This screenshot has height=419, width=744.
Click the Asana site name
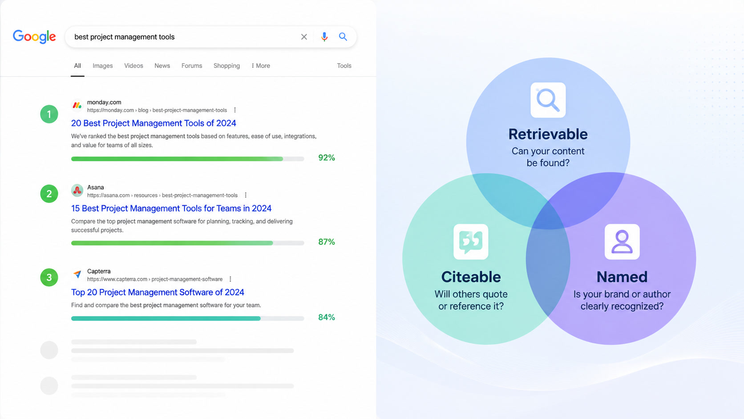coord(96,187)
